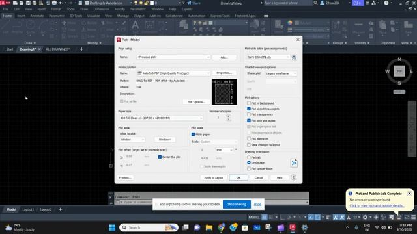This screenshot has height=234, width=417.
Task: Open File Explorer from the taskbar
Action: pos(209,227)
